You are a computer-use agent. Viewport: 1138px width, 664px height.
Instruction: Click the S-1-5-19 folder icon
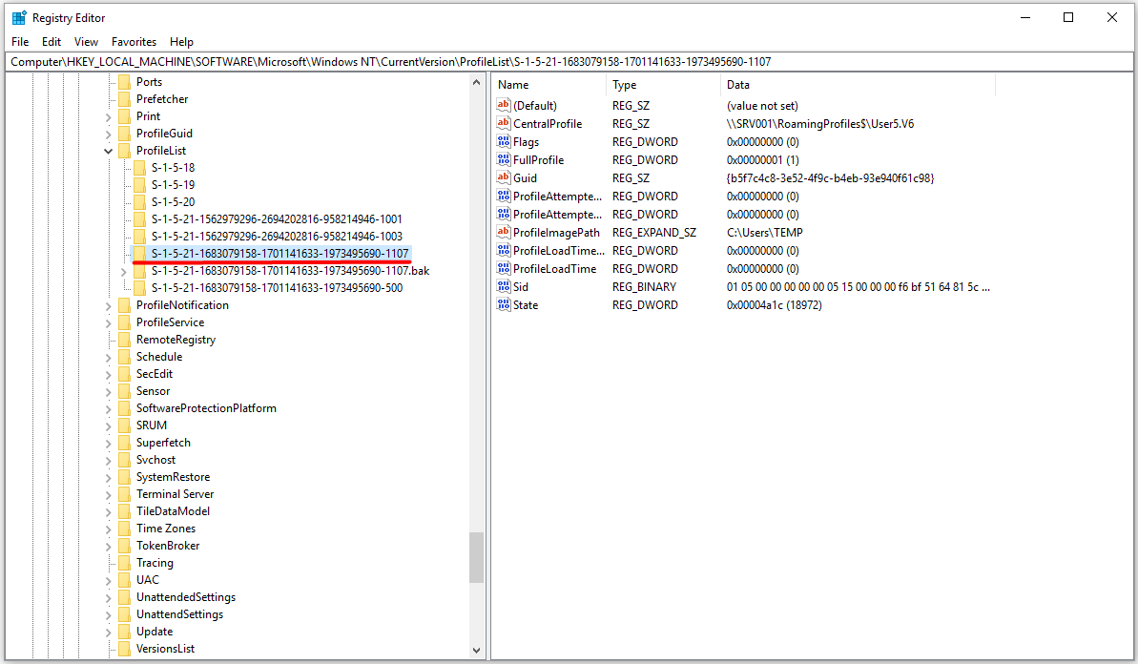pos(139,185)
